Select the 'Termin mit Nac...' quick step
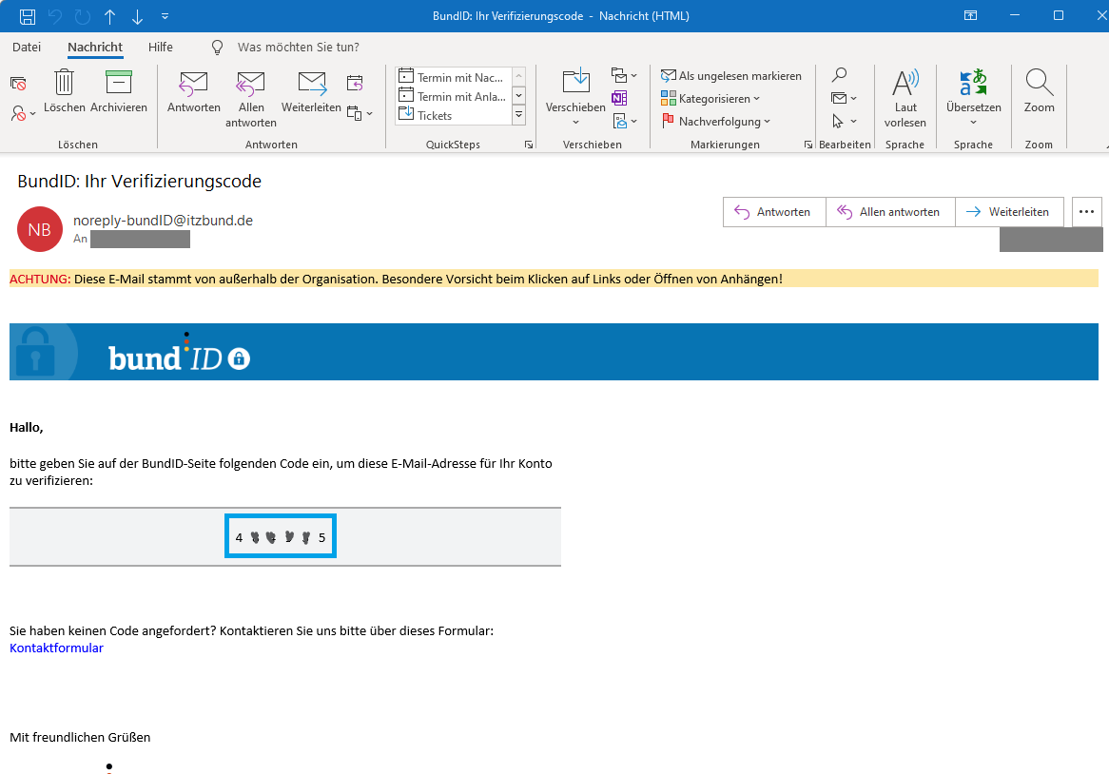The image size is (1109, 774). (x=453, y=77)
